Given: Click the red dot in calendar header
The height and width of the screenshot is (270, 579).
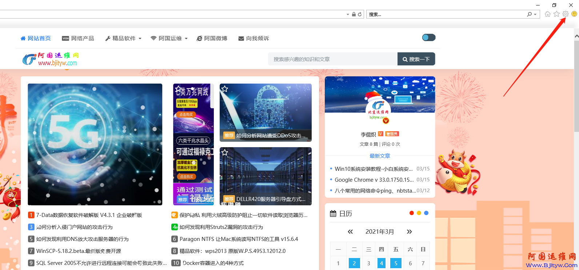Looking at the screenshot, I should (x=411, y=213).
